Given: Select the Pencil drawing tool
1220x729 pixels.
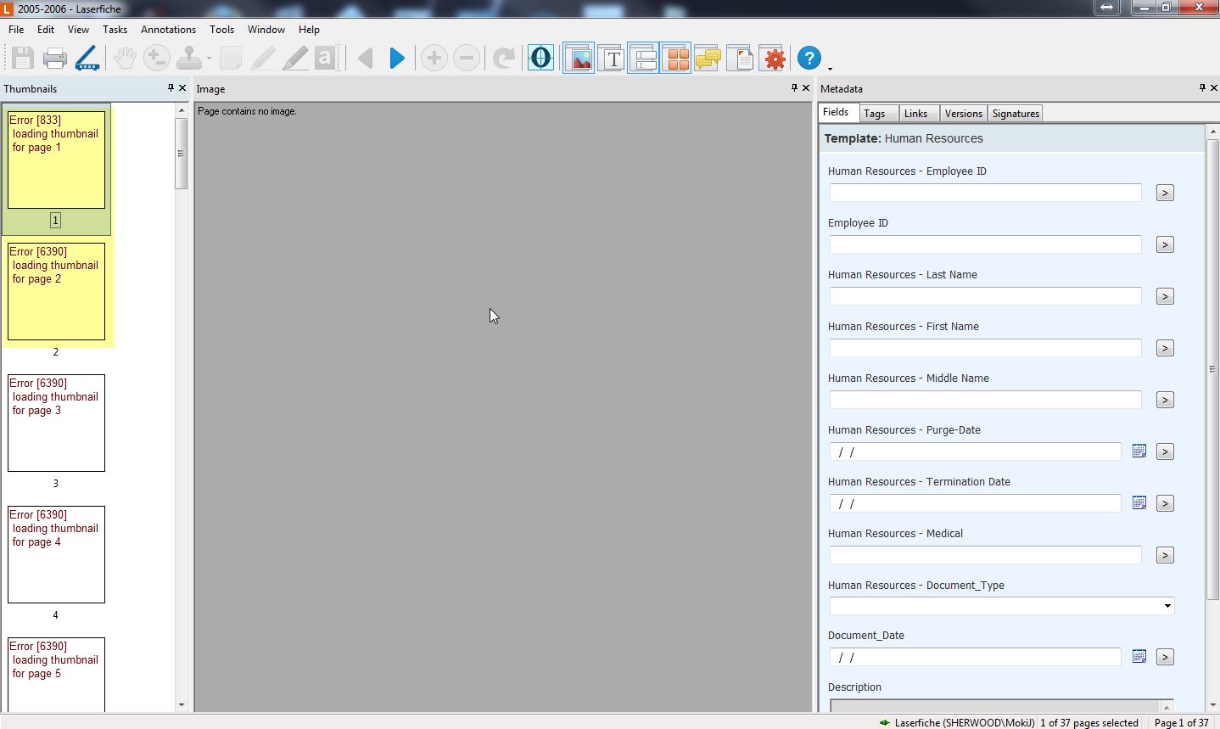Looking at the screenshot, I should [294, 58].
